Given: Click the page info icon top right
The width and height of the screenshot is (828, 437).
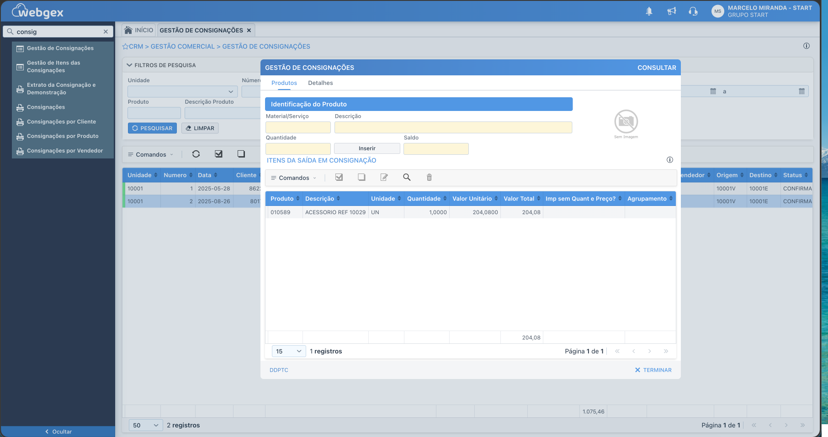Looking at the screenshot, I should coord(807,46).
